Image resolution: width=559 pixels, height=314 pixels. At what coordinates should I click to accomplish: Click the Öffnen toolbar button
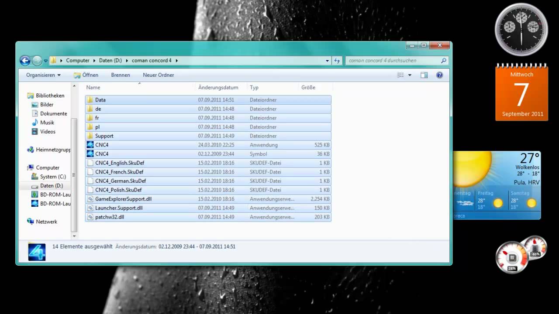(x=86, y=75)
